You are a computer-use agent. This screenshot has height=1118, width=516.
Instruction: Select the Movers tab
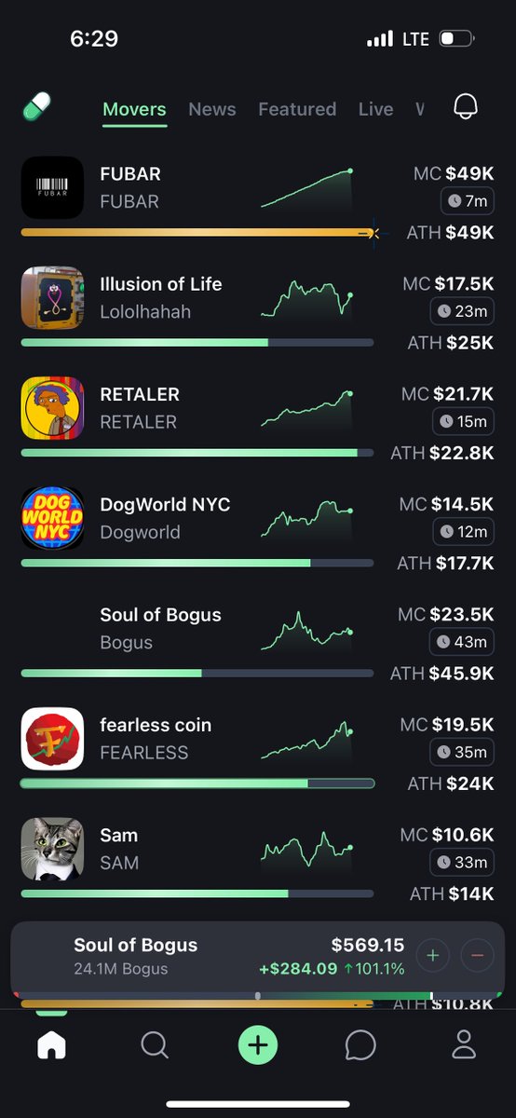click(134, 109)
